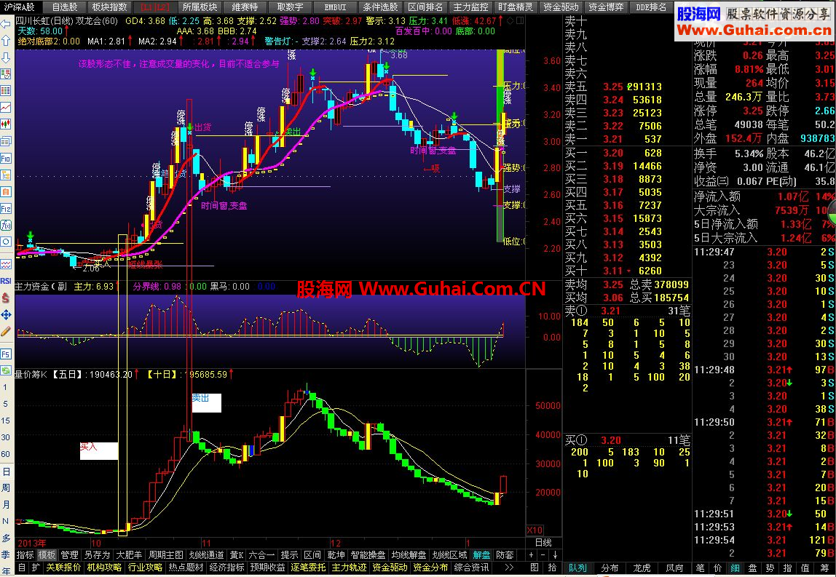Select the 周 weekly period
The image size is (836, 577).
click(6, 488)
